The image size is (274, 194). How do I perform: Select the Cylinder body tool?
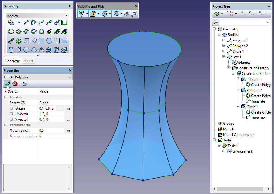pos(11,50)
